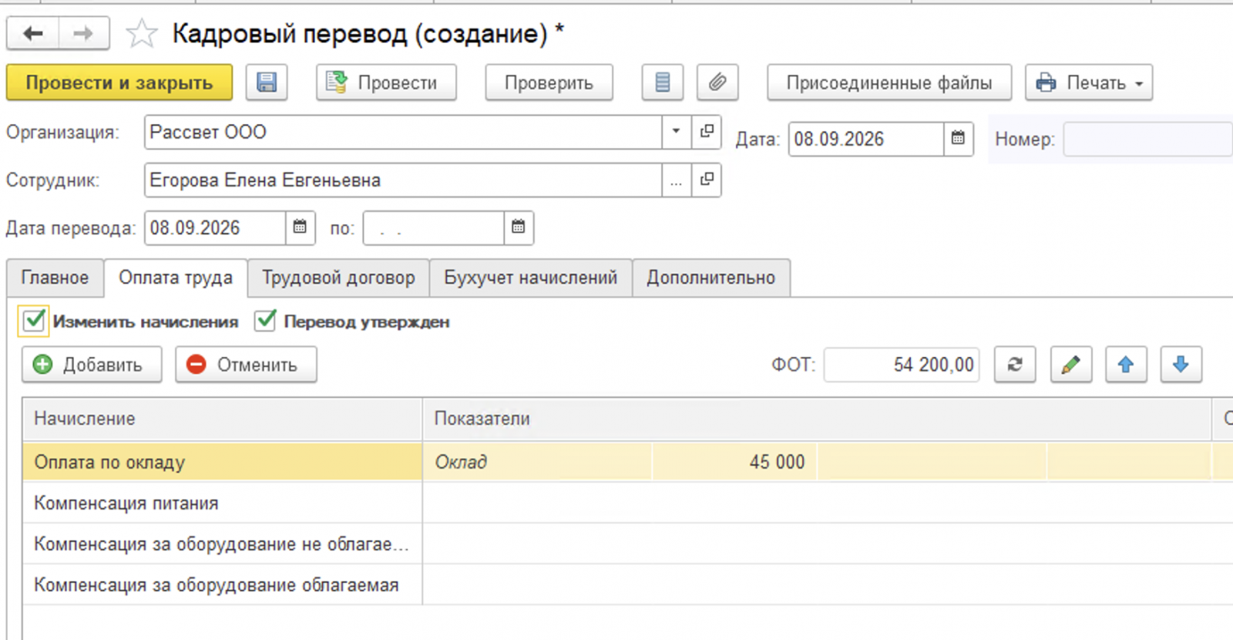Toggle the Изменить начисления checkbox
This screenshot has height=640, width=1233.
(34, 321)
